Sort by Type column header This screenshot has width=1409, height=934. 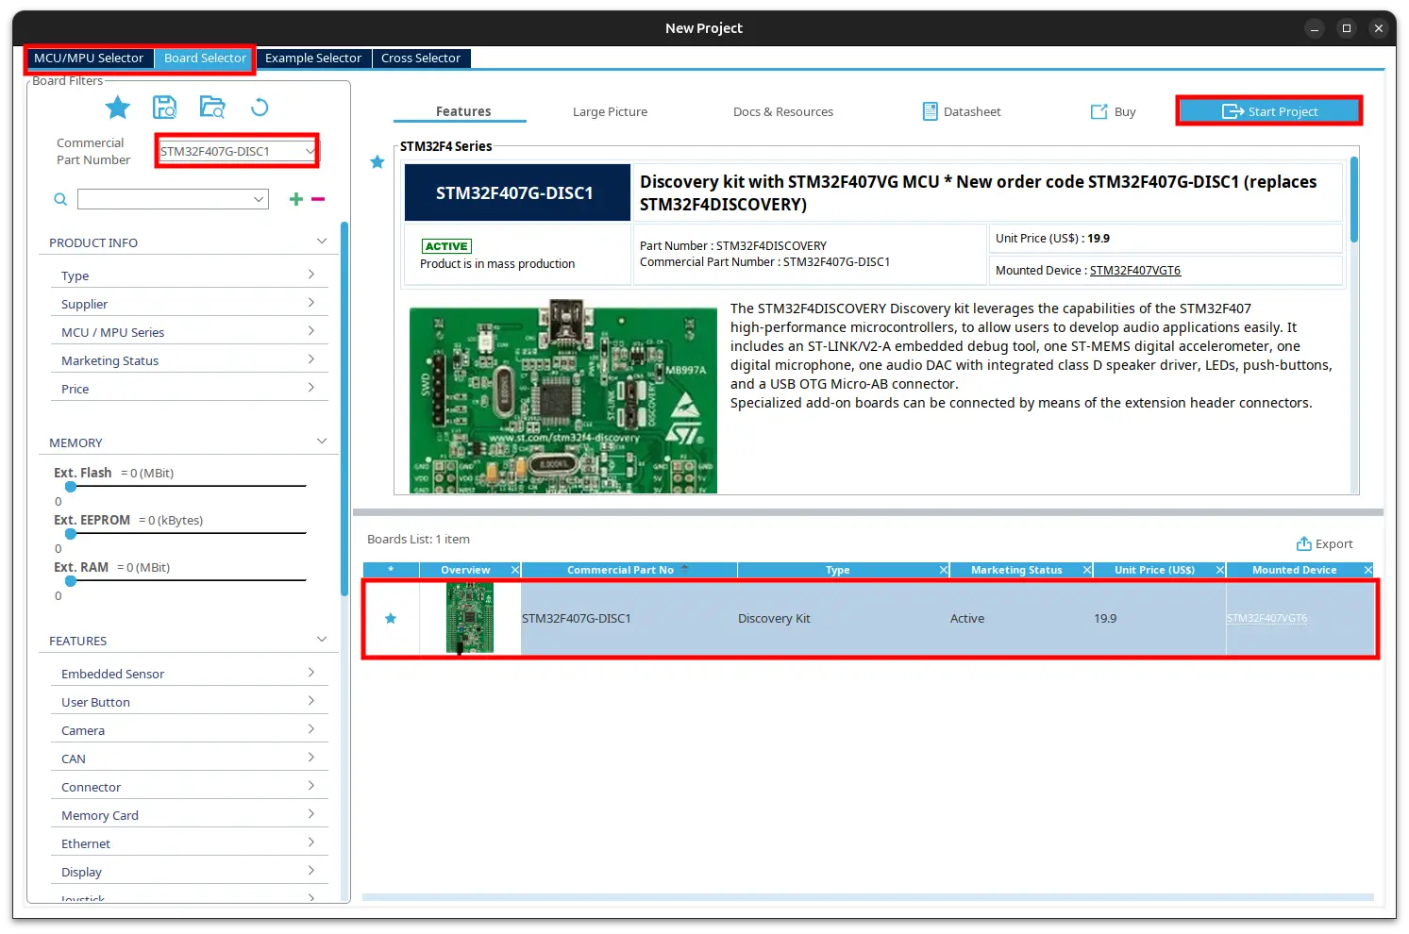(837, 570)
